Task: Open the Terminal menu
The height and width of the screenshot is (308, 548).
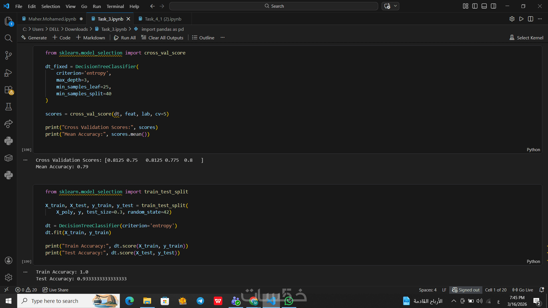Action: (115, 6)
